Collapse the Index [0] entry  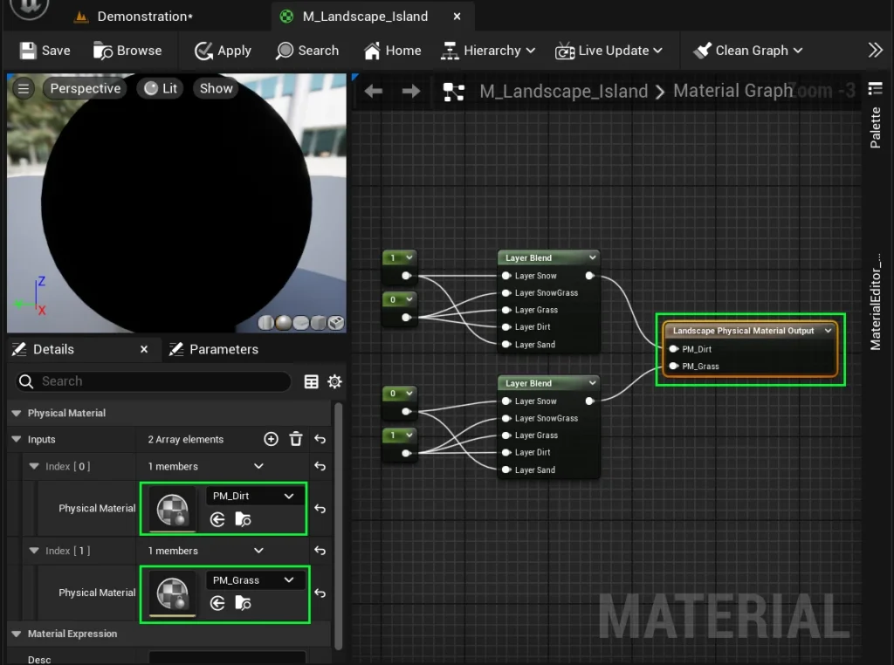pyautogui.click(x=35, y=466)
